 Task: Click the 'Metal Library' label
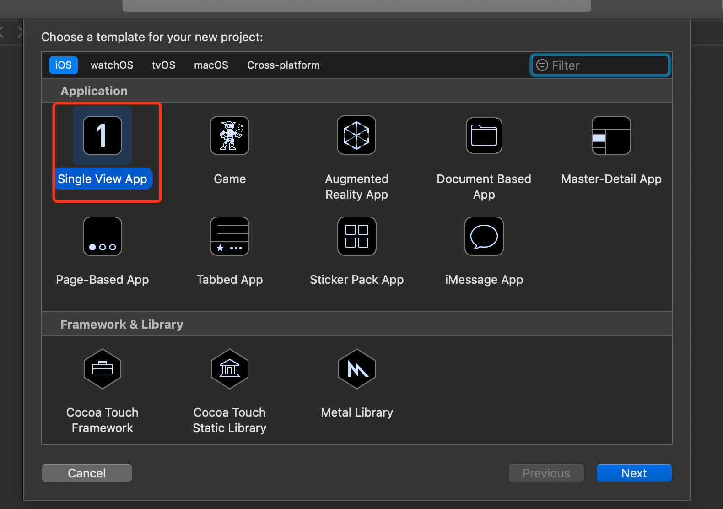[357, 412]
